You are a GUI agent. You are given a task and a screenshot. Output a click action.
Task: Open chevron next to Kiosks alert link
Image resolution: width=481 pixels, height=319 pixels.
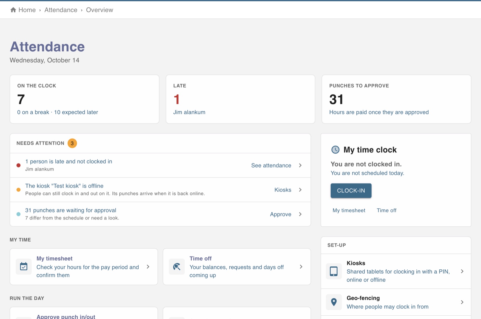300,190
